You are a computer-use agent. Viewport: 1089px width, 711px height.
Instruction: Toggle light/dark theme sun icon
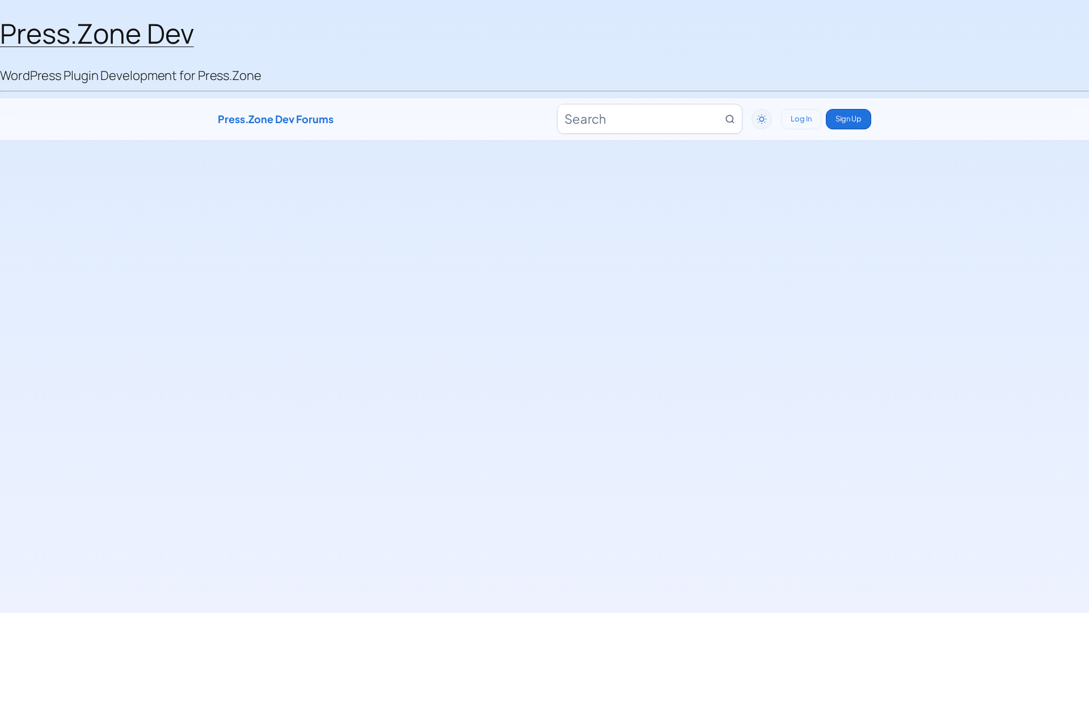(x=762, y=119)
